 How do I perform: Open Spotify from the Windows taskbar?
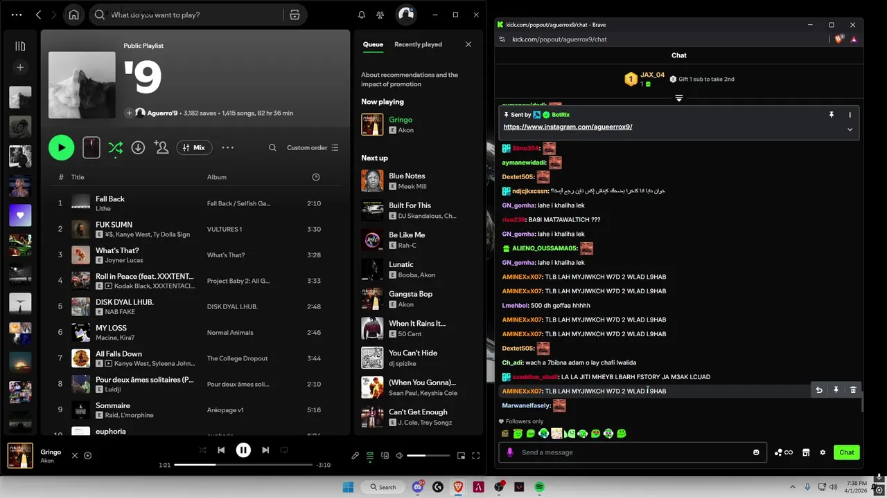pos(540,487)
